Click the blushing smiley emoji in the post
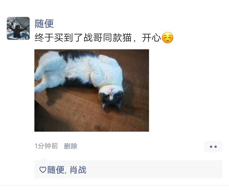Image resolution: width=229 pixels, height=192 pixels. pyautogui.click(x=168, y=37)
